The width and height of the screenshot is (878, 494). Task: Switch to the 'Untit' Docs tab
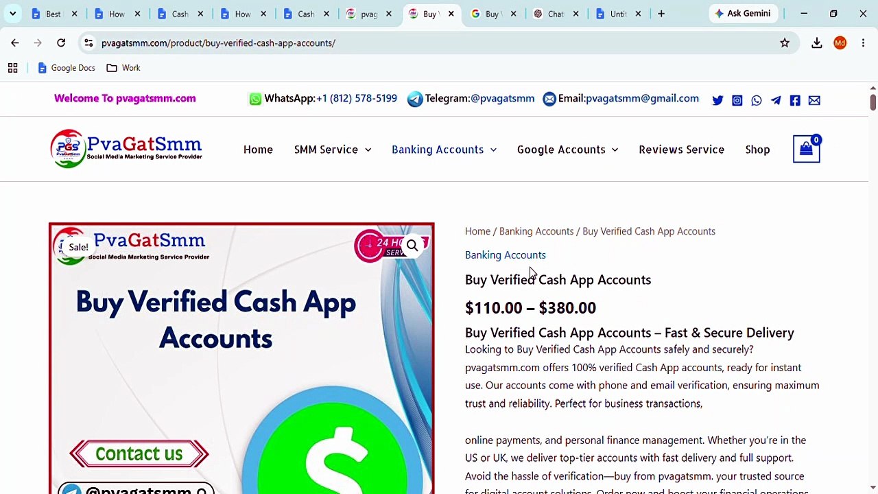(x=619, y=13)
